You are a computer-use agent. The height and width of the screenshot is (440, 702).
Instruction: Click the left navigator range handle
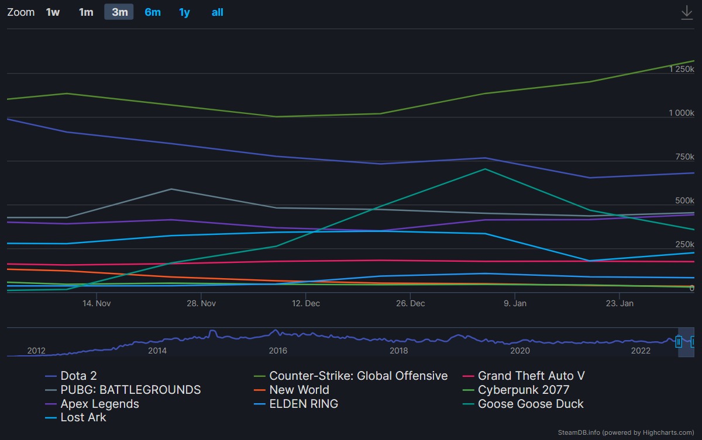(x=679, y=342)
